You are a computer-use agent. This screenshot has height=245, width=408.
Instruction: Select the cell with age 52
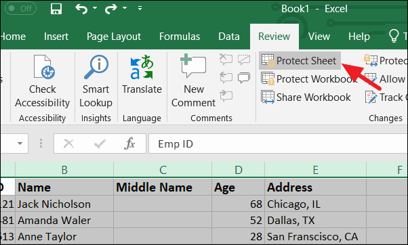(239, 221)
